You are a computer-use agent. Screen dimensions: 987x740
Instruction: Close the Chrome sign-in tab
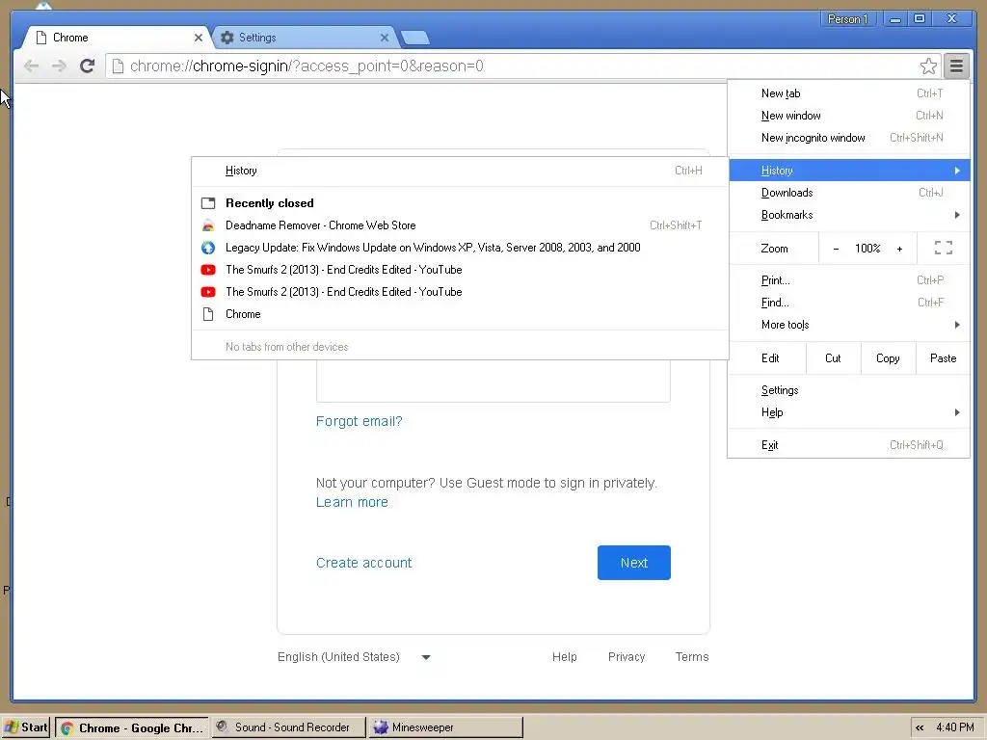coord(199,38)
